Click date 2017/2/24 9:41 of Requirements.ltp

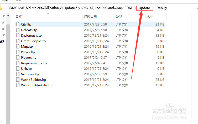pyautogui.click(x=95, y=63)
